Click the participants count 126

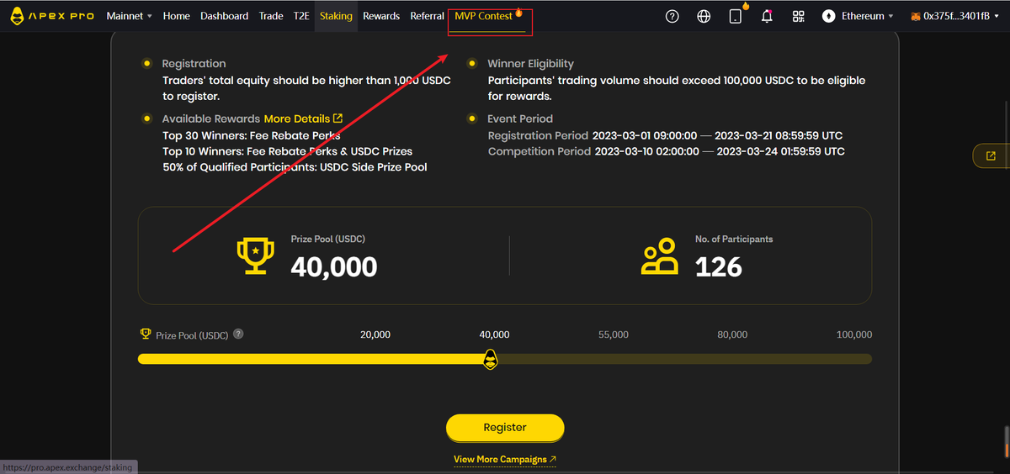(x=719, y=266)
